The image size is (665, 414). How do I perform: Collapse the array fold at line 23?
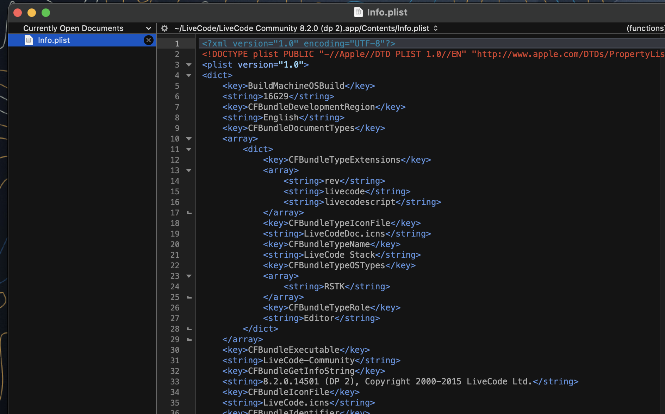(189, 276)
